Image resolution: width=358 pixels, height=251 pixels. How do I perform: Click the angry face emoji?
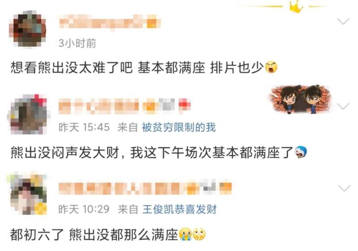(271, 67)
